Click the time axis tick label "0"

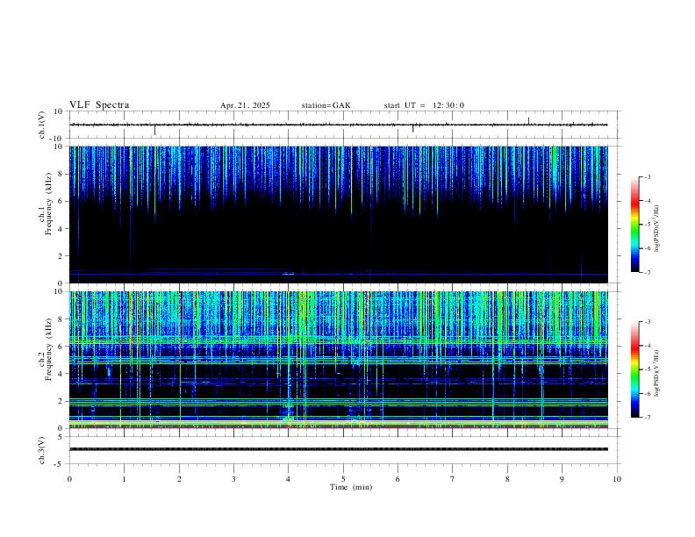(x=69, y=479)
